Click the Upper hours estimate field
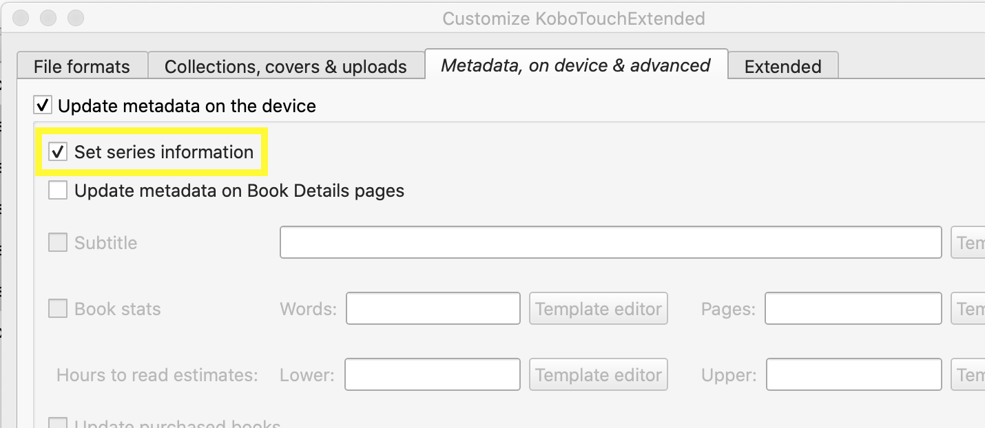 pyautogui.click(x=853, y=375)
